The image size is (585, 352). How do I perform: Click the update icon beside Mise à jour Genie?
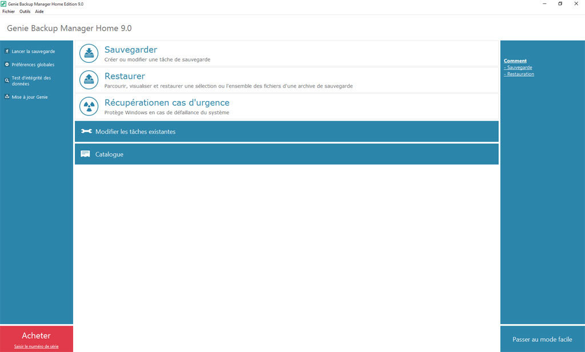7,97
